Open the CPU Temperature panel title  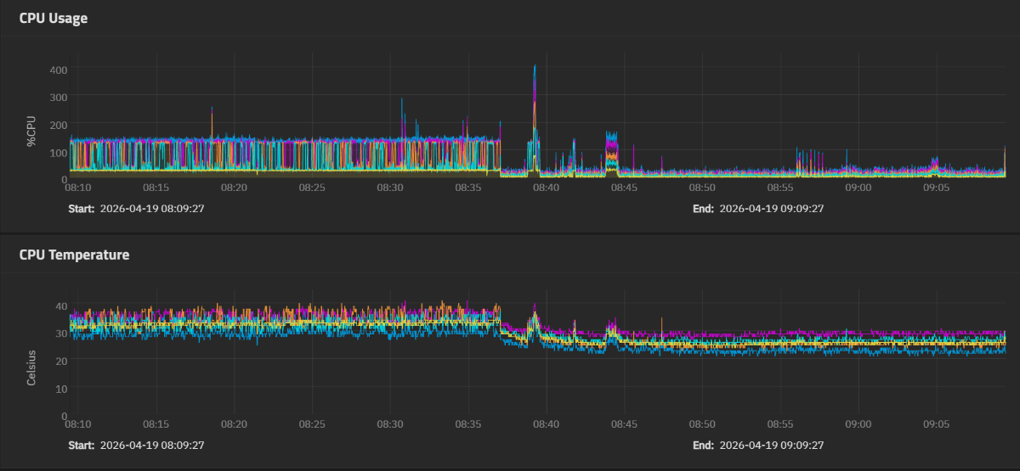(x=75, y=254)
